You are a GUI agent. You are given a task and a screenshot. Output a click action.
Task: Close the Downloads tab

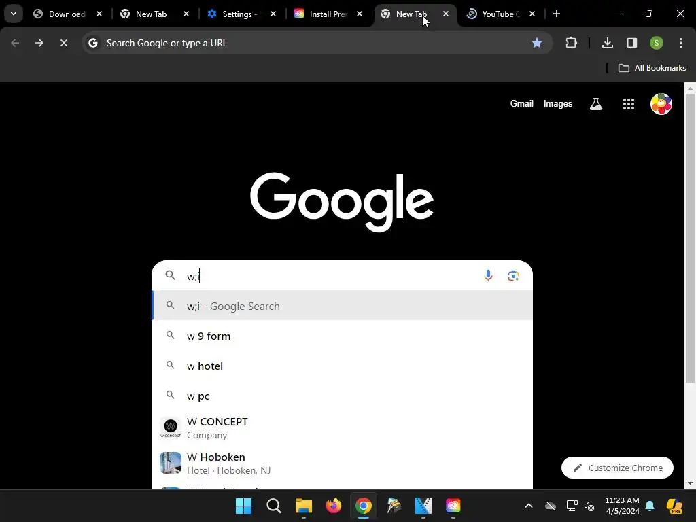click(x=99, y=14)
